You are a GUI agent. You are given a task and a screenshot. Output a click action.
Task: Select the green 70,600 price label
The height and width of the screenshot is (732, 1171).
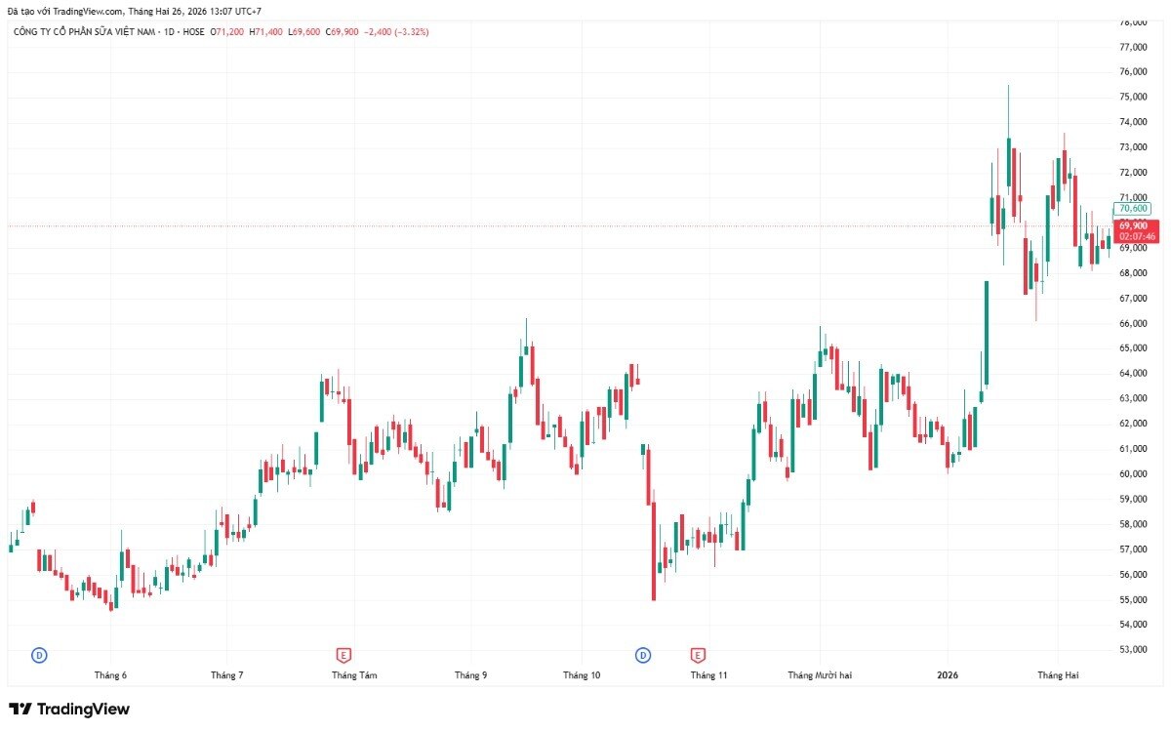(1132, 209)
